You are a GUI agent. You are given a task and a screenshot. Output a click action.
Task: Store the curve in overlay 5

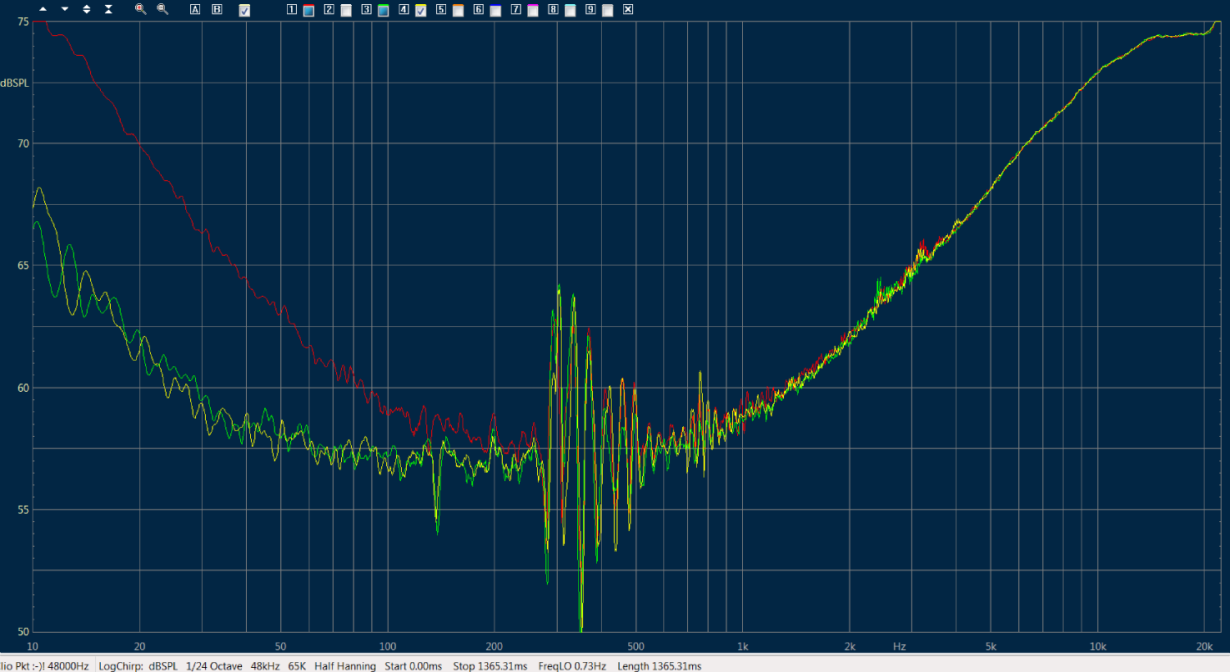pyautogui.click(x=441, y=10)
